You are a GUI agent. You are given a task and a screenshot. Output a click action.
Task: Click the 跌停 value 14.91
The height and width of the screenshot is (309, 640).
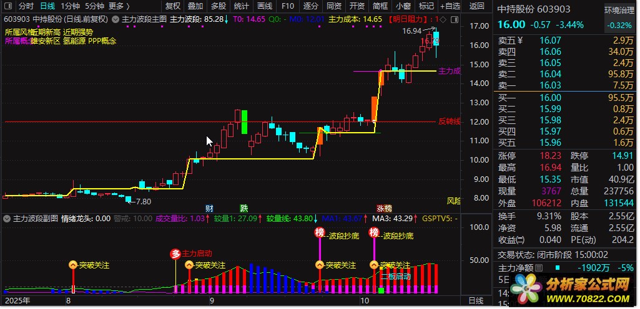click(x=623, y=156)
